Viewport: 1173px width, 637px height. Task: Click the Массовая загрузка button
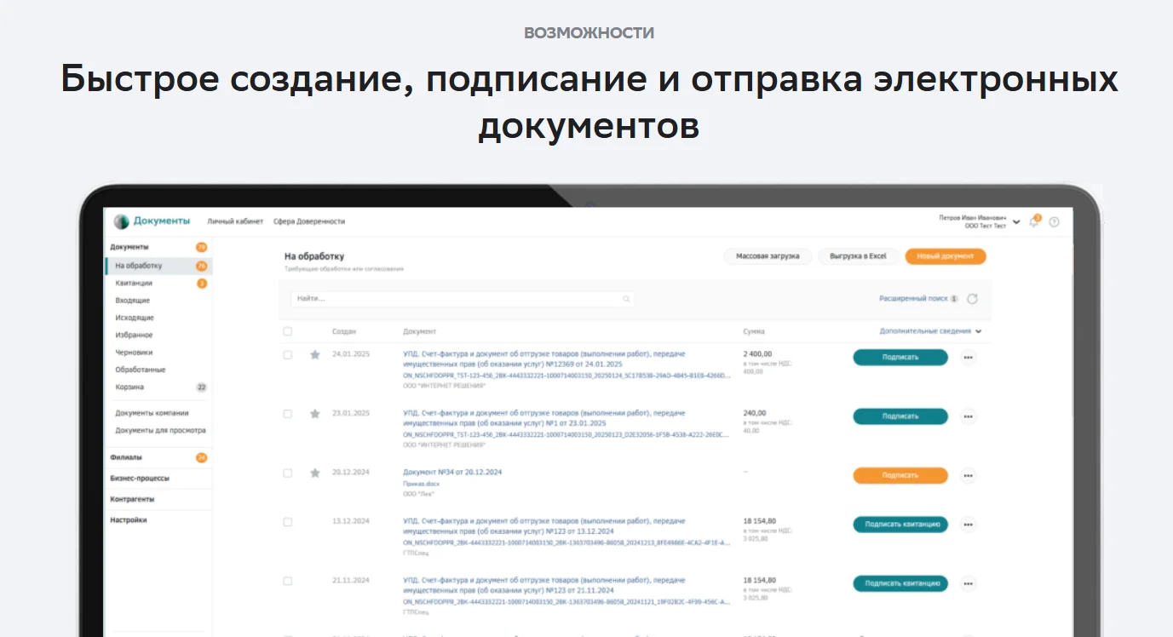pos(768,256)
